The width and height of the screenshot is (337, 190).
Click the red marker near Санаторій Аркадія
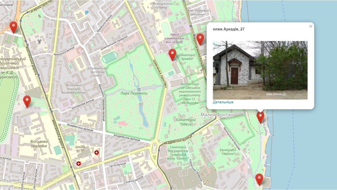pos(172,55)
